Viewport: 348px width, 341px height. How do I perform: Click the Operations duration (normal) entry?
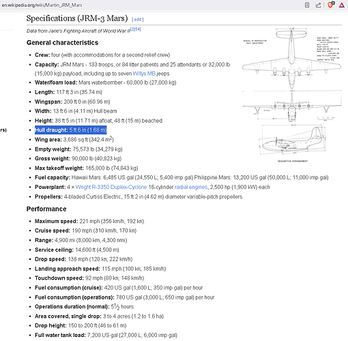coord(84,306)
